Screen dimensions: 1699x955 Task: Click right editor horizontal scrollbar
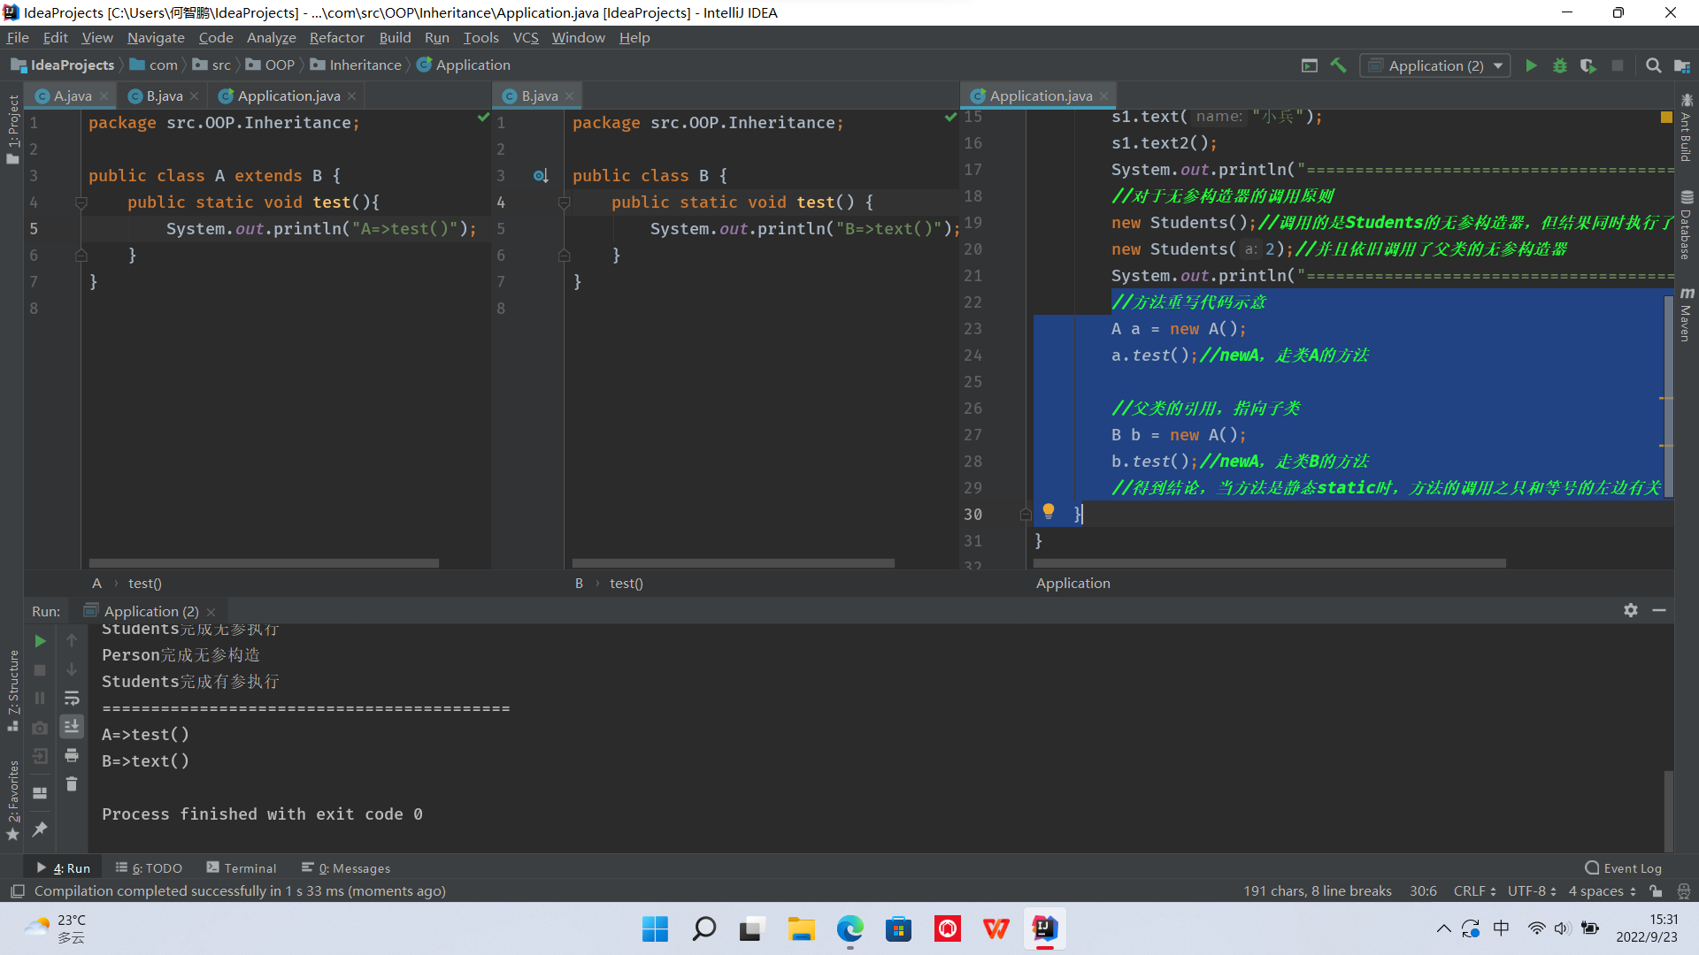[1269, 563]
